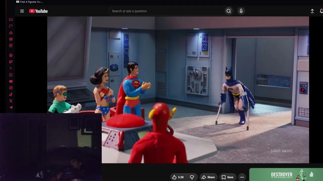Open the percent-sign deals sidebar icon
This screenshot has height=181, width=323.
tap(11, 68)
